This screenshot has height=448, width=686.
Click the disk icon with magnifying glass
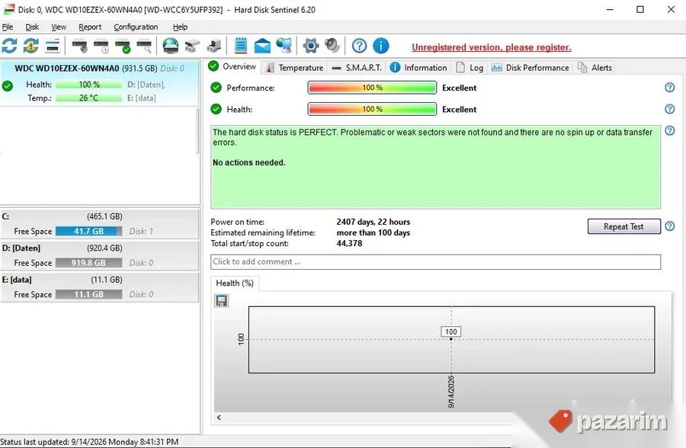144,46
